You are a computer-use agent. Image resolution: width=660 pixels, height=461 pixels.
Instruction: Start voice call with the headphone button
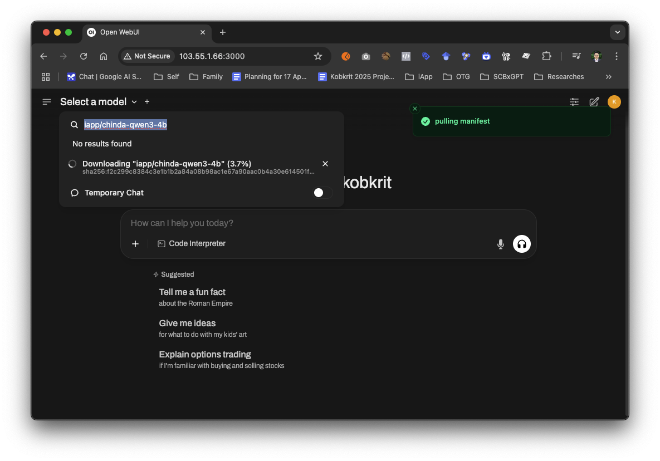pos(522,244)
